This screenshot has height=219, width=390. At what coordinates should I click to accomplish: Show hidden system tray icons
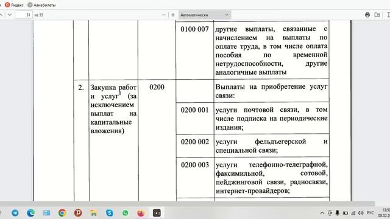[x=322, y=213]
